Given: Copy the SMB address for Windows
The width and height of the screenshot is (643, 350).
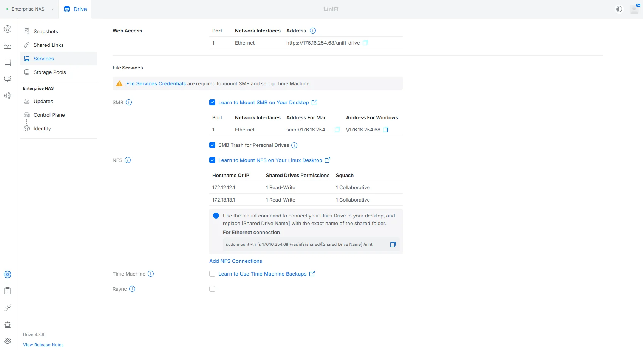Looking at the screenshot, I should 386,130.
